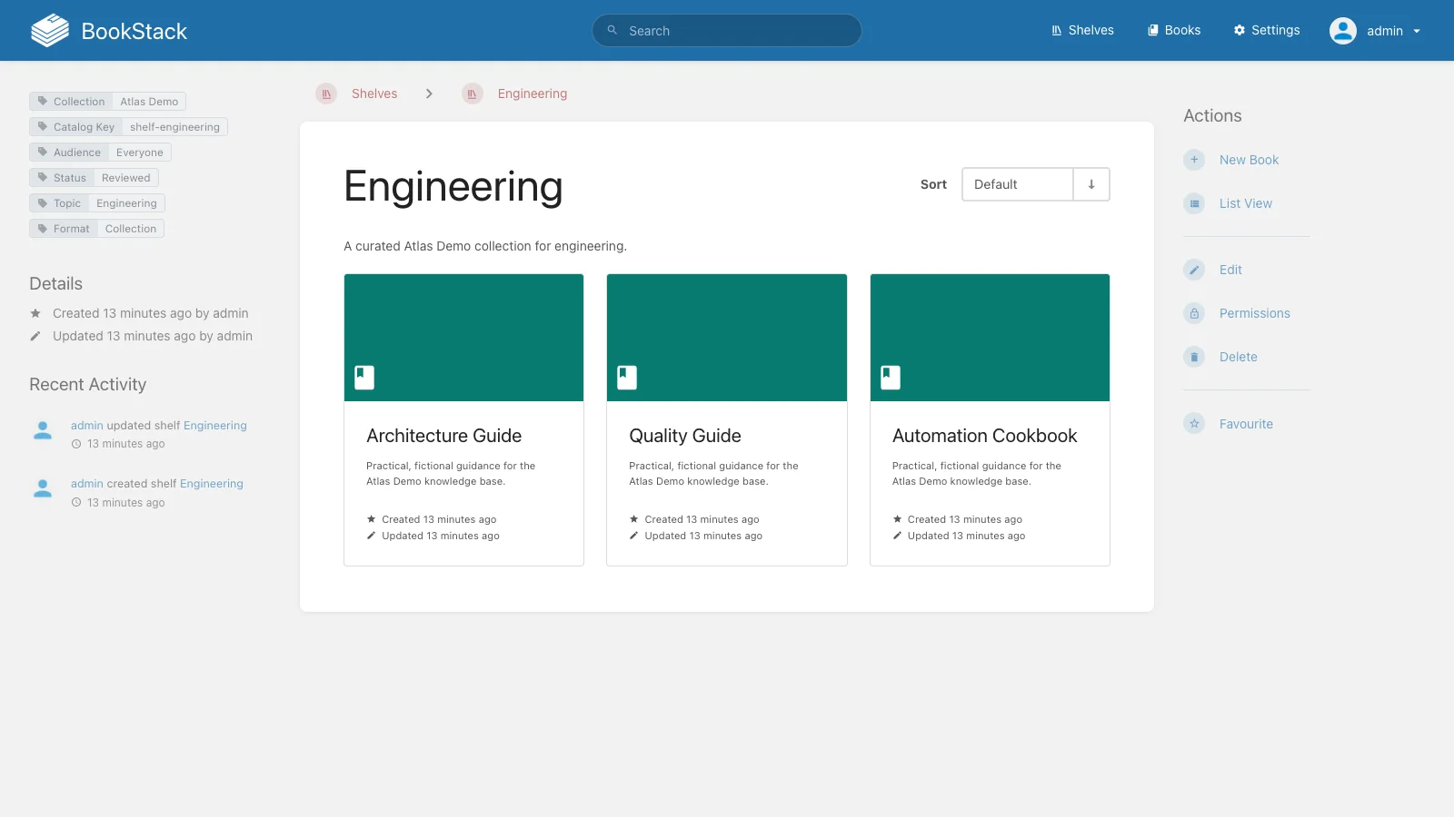Click the BookStack logo icon
The height and width of the screenshot is (817, 1454).
point(50,31)
